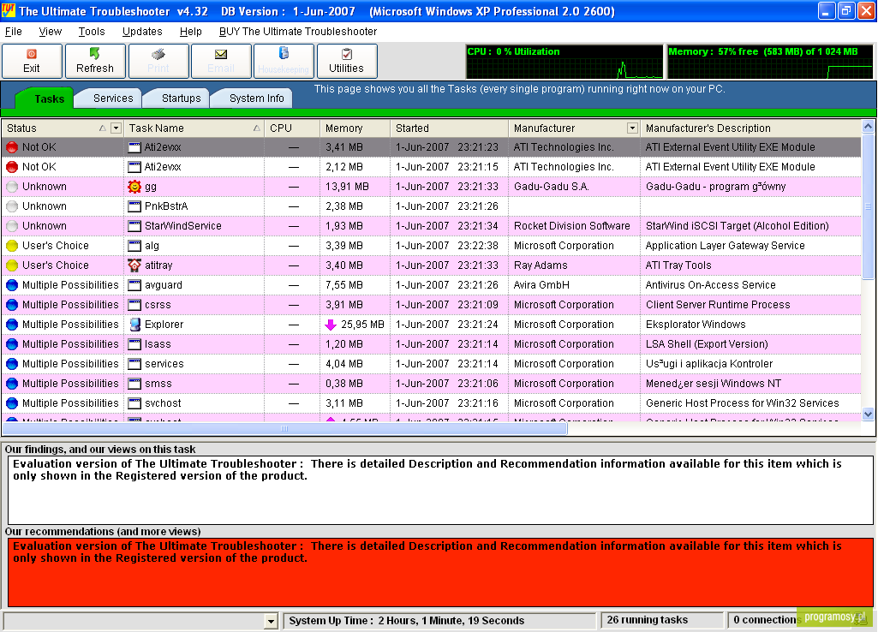Click BUY The Ultimate Troubleshooter menu
The width and height of the screenshot is (878, 632).
(298, 32)
